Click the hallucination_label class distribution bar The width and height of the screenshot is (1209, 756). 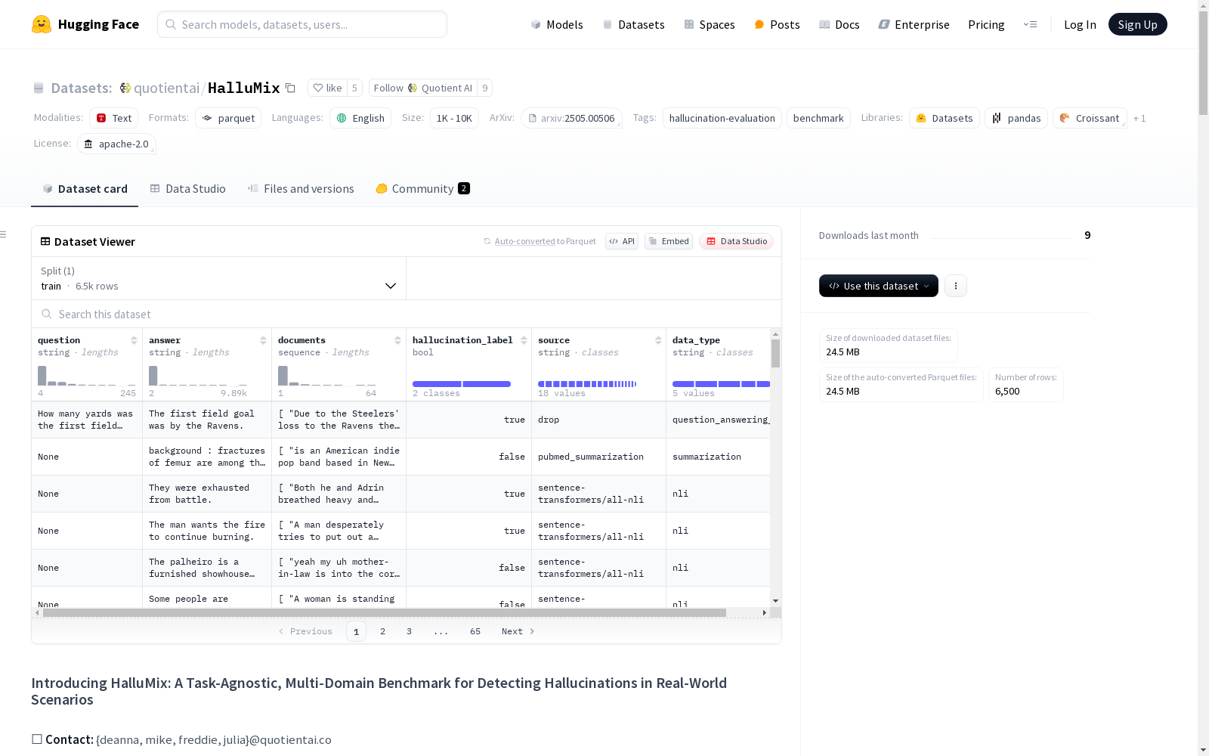click(x=462, y=384)
